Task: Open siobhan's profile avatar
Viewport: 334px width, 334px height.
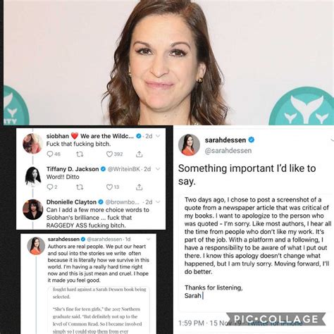Action: [32, 143]
